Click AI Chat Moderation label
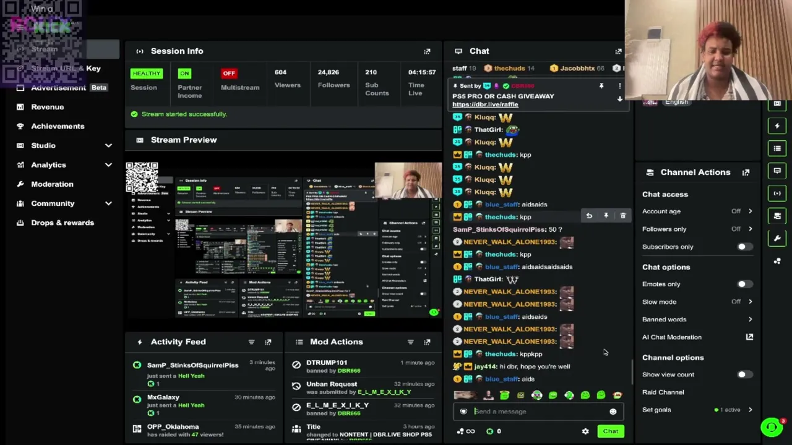 click(x=672, y=337)
